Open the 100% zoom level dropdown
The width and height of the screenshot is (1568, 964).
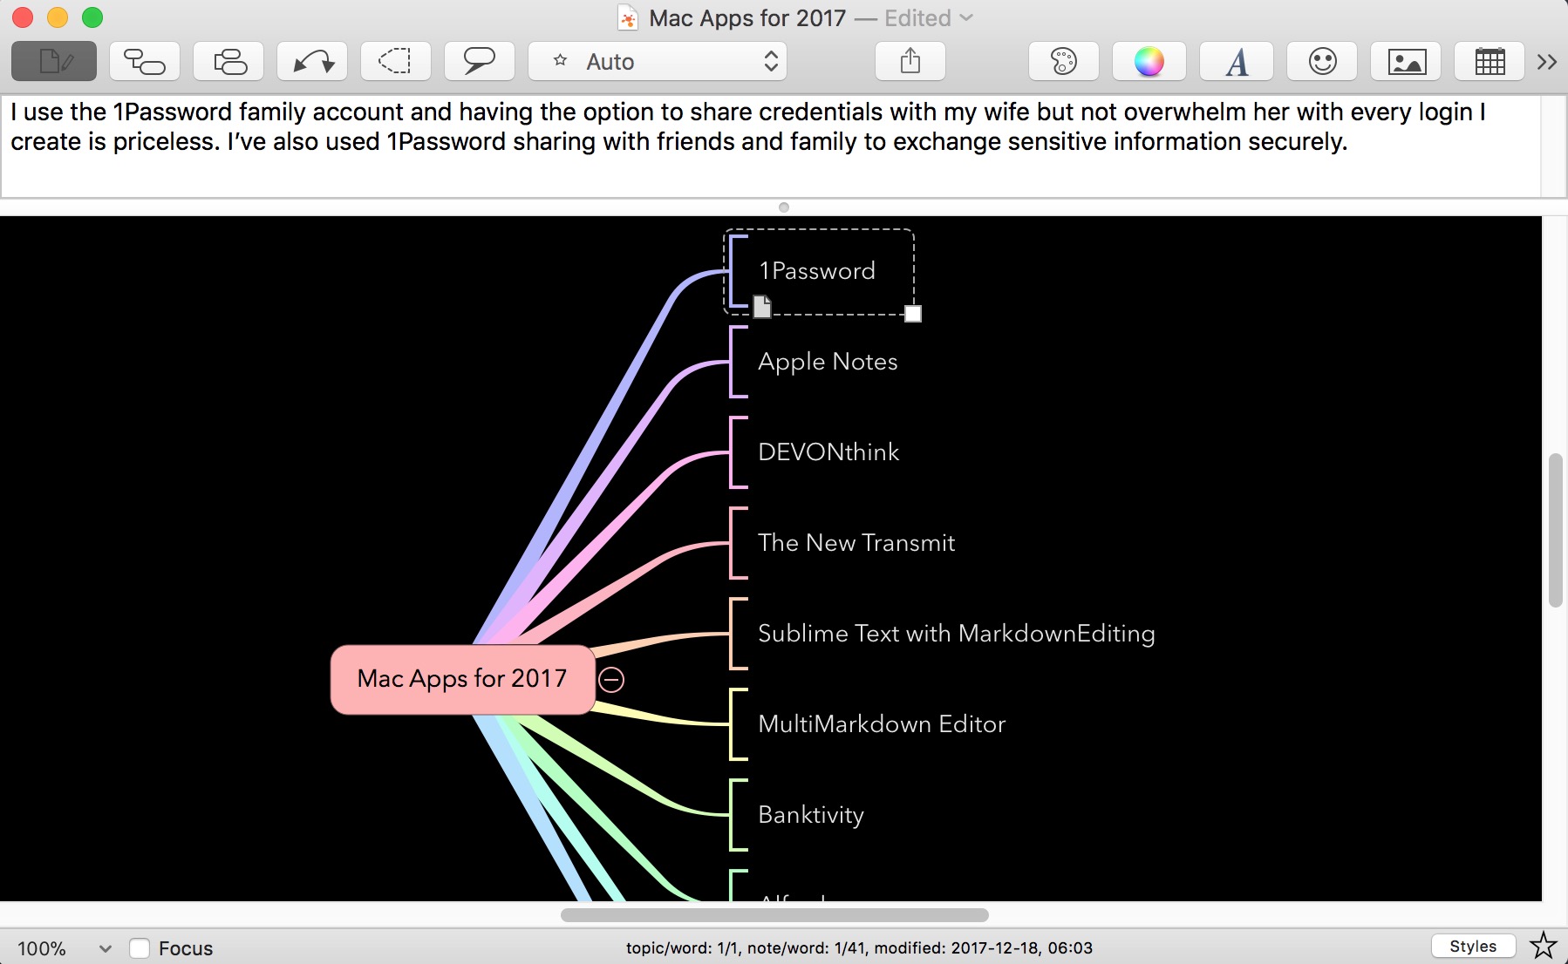pos(65,948)
